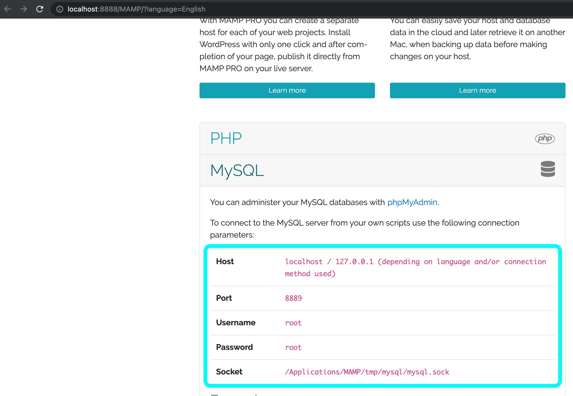
Task: Click the PHP heading text
Action: [226, 138]
